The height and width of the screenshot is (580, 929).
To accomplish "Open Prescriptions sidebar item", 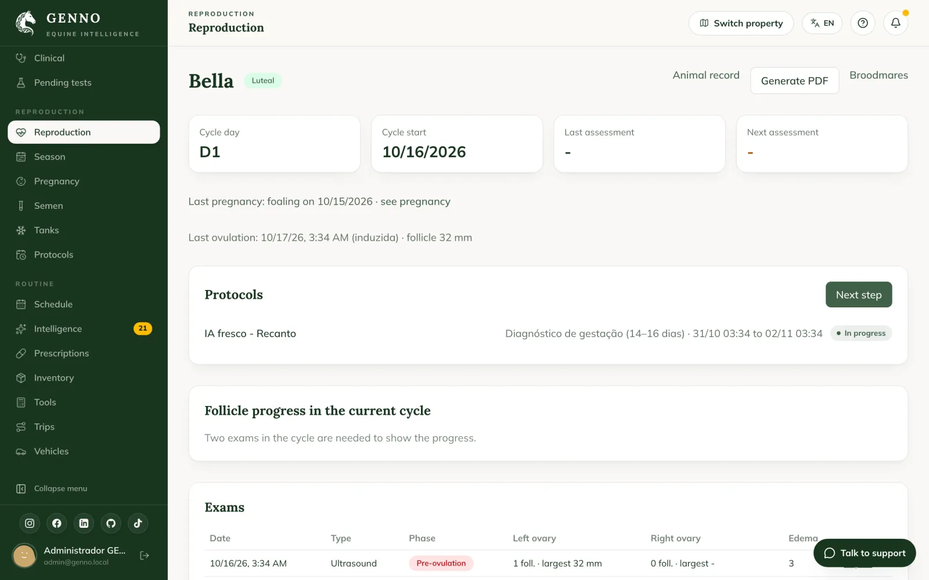I will pyautogui.click(x=84, y=353).
